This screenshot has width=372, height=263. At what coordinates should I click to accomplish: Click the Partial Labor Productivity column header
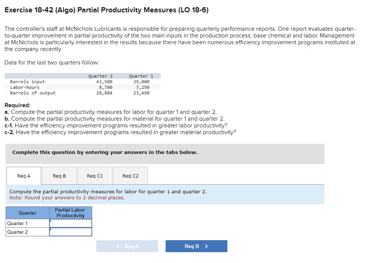[71, 213]
